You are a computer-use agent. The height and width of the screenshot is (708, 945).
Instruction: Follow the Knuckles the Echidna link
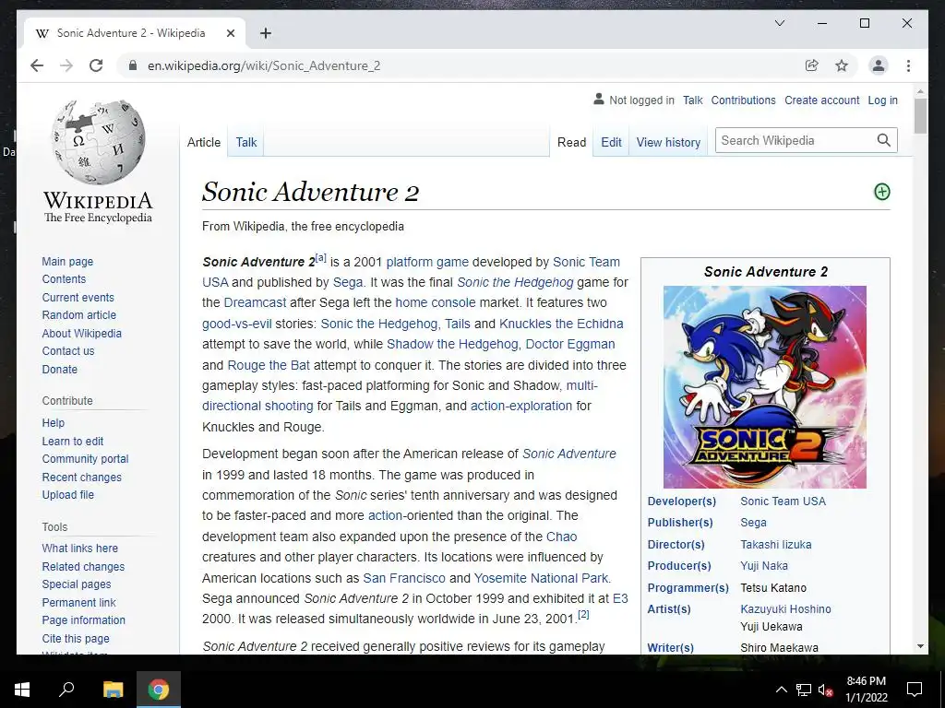tap(561, 324)
